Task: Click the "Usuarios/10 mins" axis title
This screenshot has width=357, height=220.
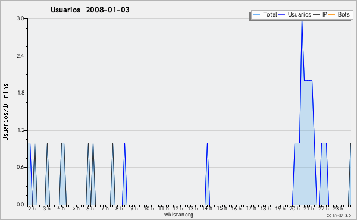Action: click(5, 112)
